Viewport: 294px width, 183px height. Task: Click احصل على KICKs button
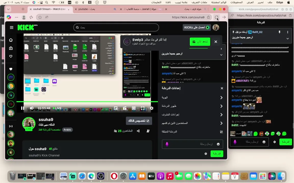click(x=197, y=27)
